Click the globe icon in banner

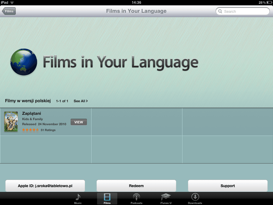point(24,62)
